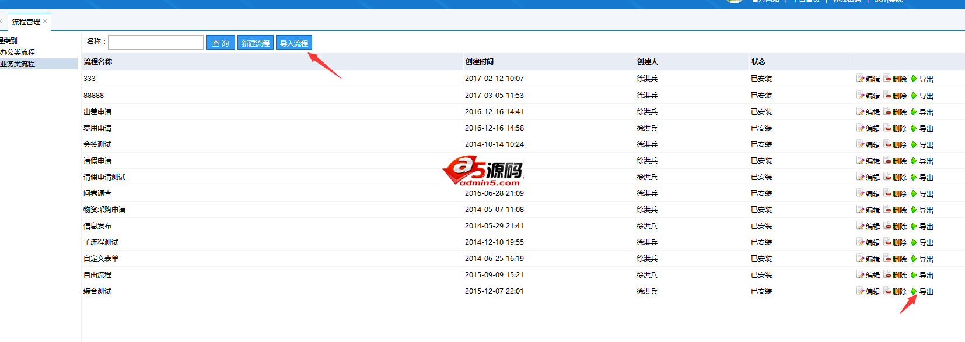Delete the 信息发布 workflow
The width and height of the screenshot is (965, 342).
point(895,226)
